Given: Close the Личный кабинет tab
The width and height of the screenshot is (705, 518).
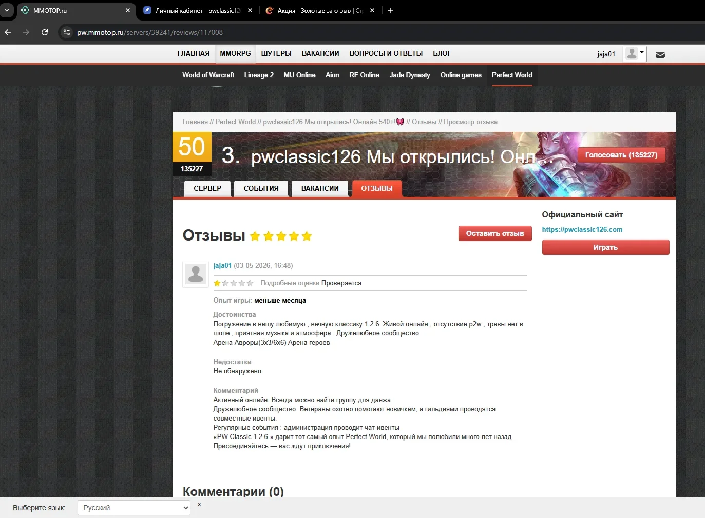Looking at the screenshot, I should pyautogui.click(x=250, y=10).
